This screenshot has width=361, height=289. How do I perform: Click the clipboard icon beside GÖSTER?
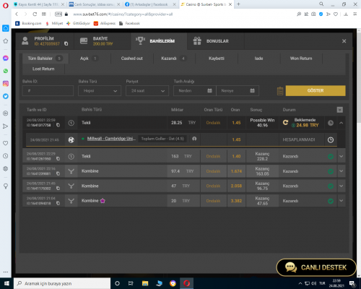[280, 91]
